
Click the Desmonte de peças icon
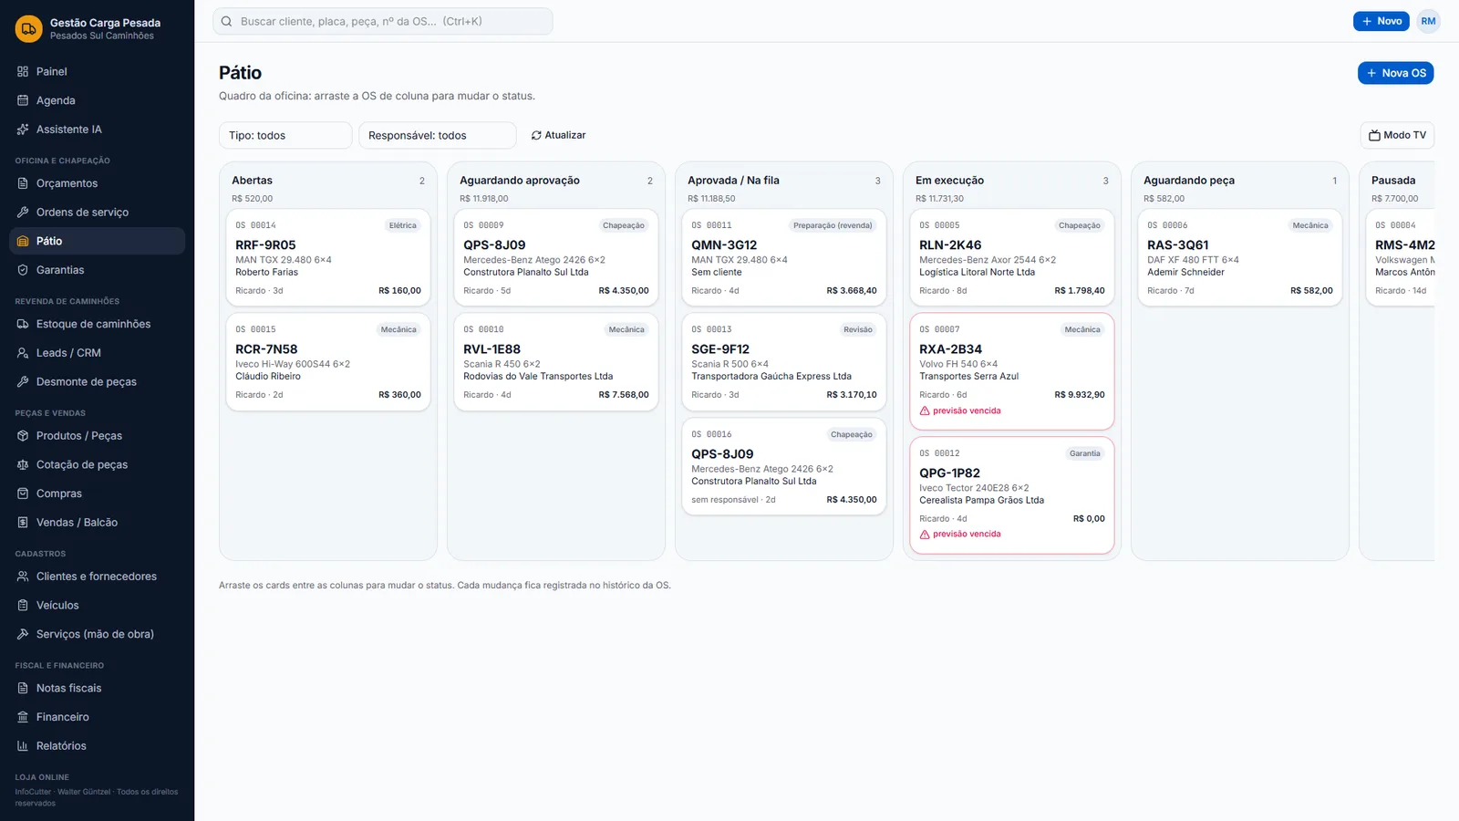(x=23, y=381)
